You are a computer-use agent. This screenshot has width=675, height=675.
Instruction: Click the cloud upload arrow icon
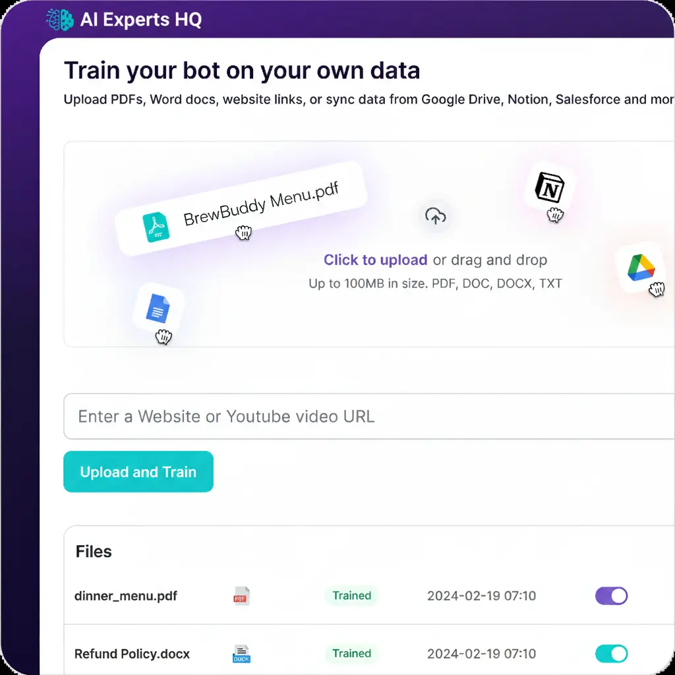click(435, 216)
